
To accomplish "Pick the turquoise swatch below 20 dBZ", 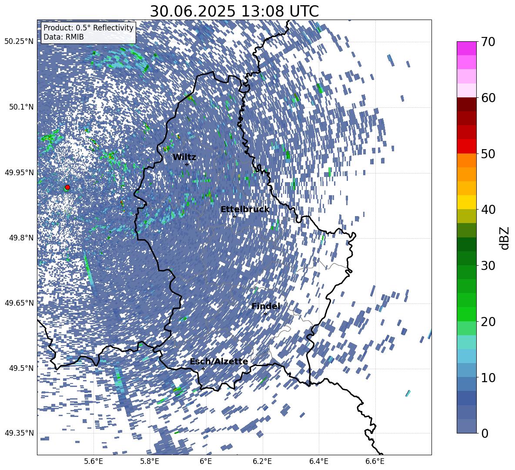I will coord(466,342).
